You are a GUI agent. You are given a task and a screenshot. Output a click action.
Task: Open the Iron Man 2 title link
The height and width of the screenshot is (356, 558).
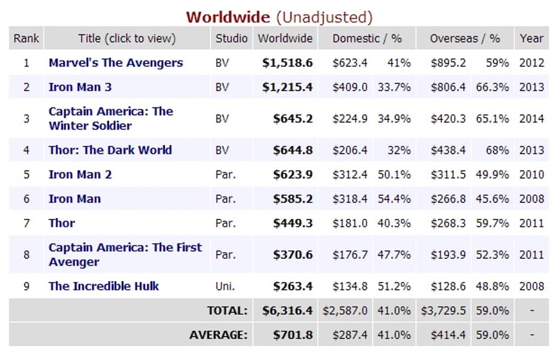tap(80, 175)
